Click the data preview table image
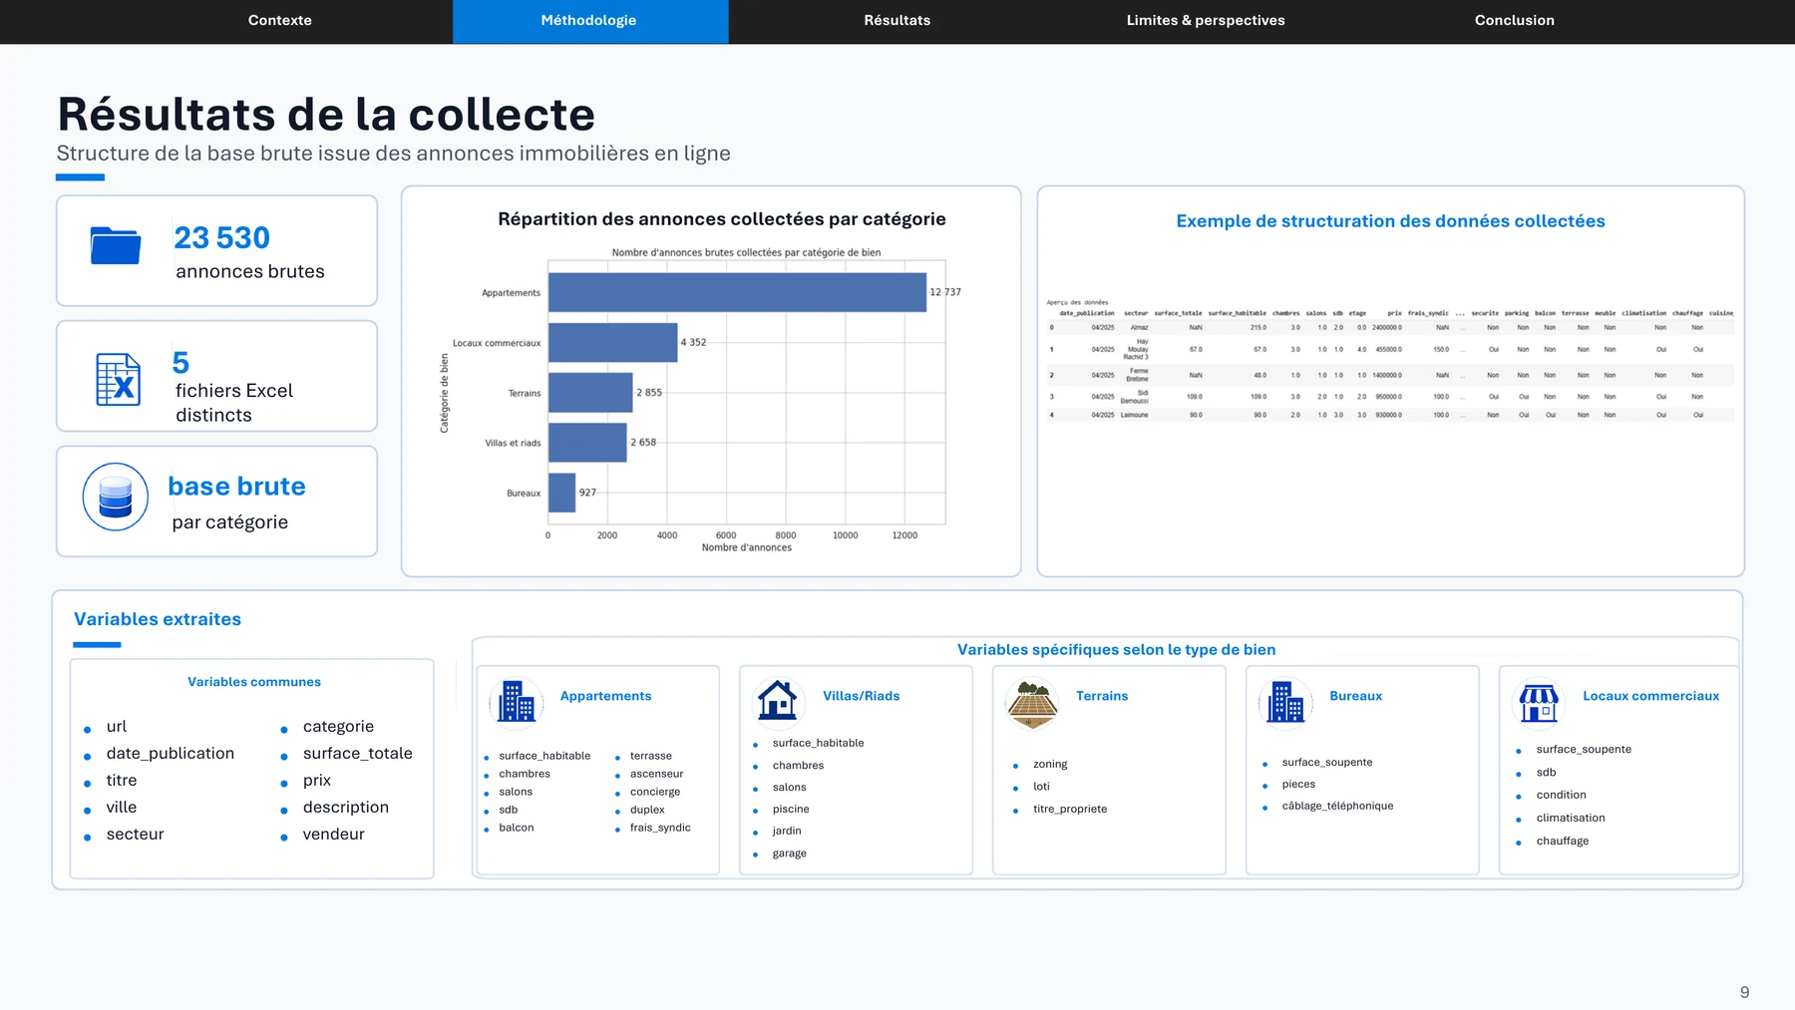This screenshot has width=1795, height=1010. [1389, 360]
